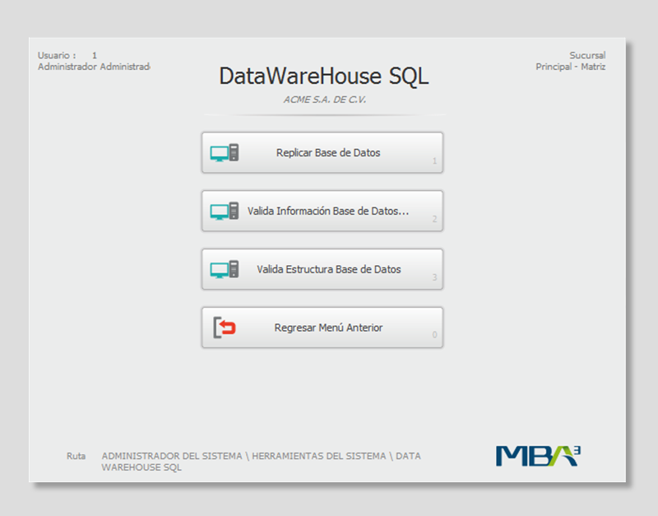Viewport: 658px width, 516px height.
Task: Click shortcut number 2 on Valida Información button
Action: [x=435, y=219]
